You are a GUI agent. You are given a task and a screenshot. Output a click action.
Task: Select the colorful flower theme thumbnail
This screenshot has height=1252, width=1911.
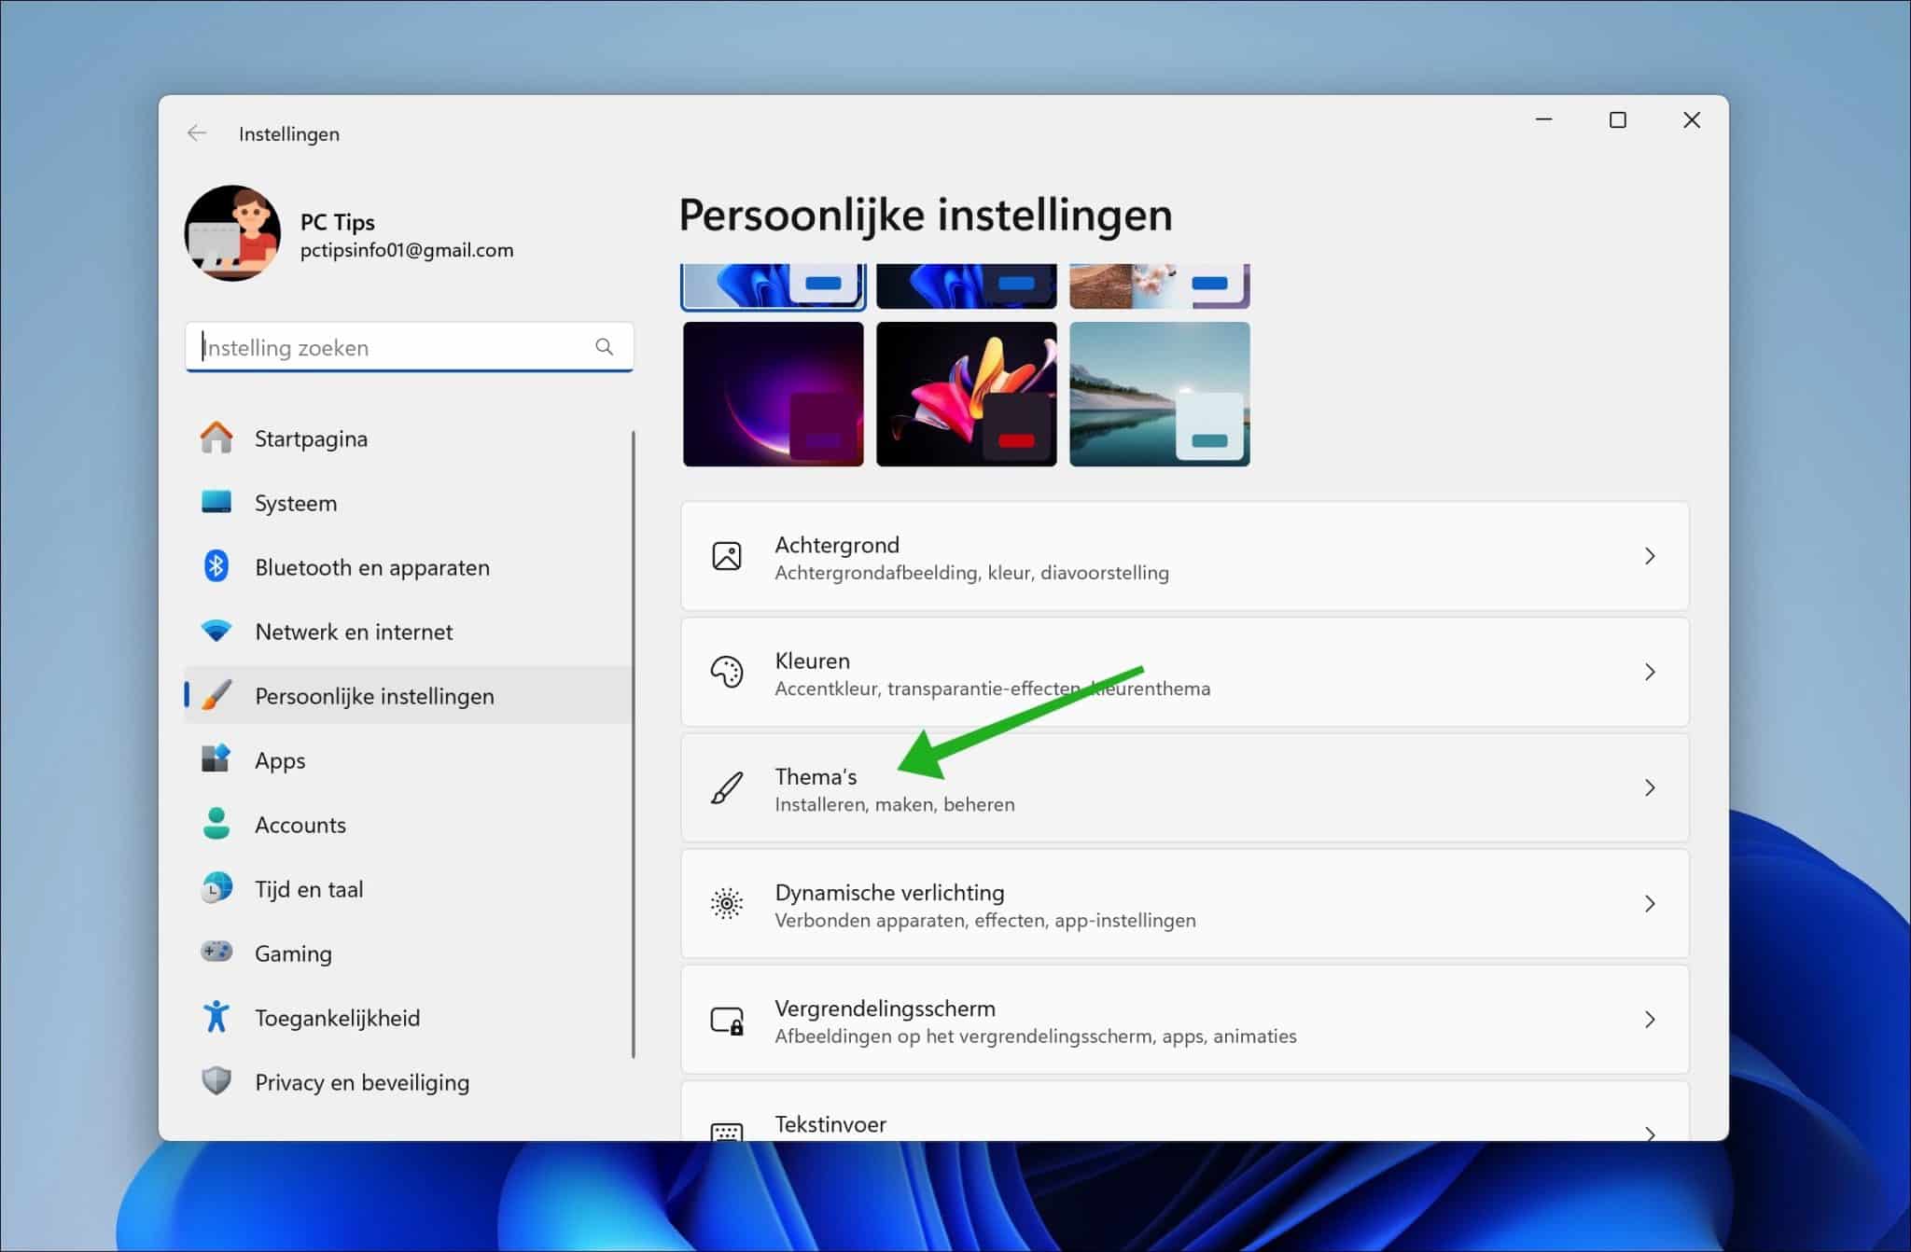pos(966,394)
